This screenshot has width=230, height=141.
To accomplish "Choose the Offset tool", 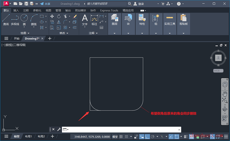I will click(x=75, y=27).
